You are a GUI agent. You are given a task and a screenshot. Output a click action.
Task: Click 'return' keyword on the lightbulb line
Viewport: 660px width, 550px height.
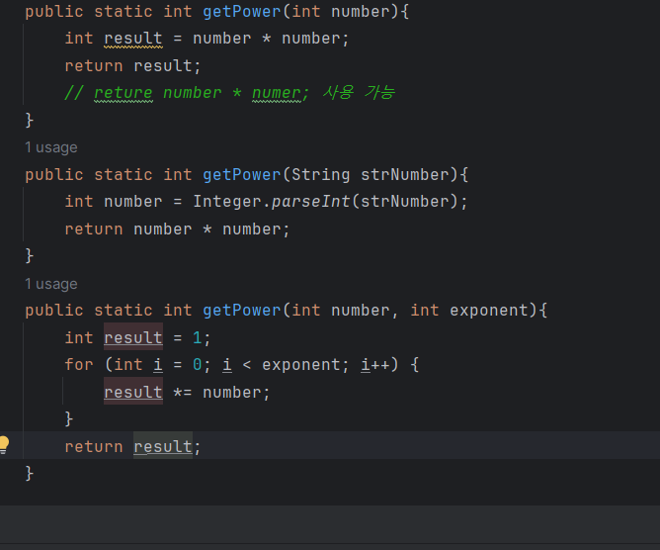[x=94, y=447]
